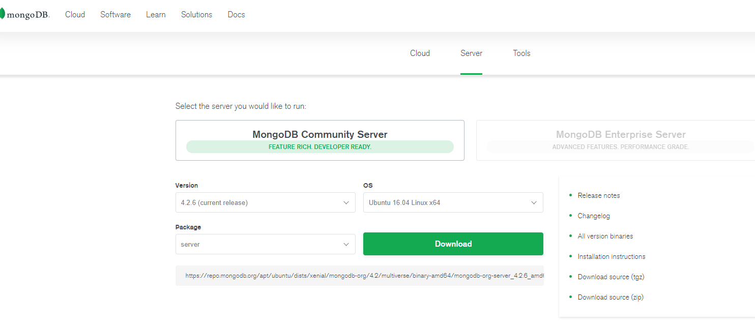Choose the MongoDB Enterprise Server card
755x326 pixels.
click(x=616, y=140)
